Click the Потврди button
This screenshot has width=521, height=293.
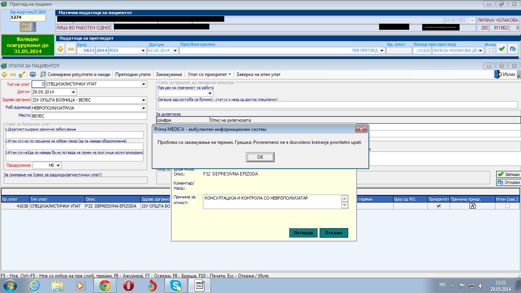303,233
